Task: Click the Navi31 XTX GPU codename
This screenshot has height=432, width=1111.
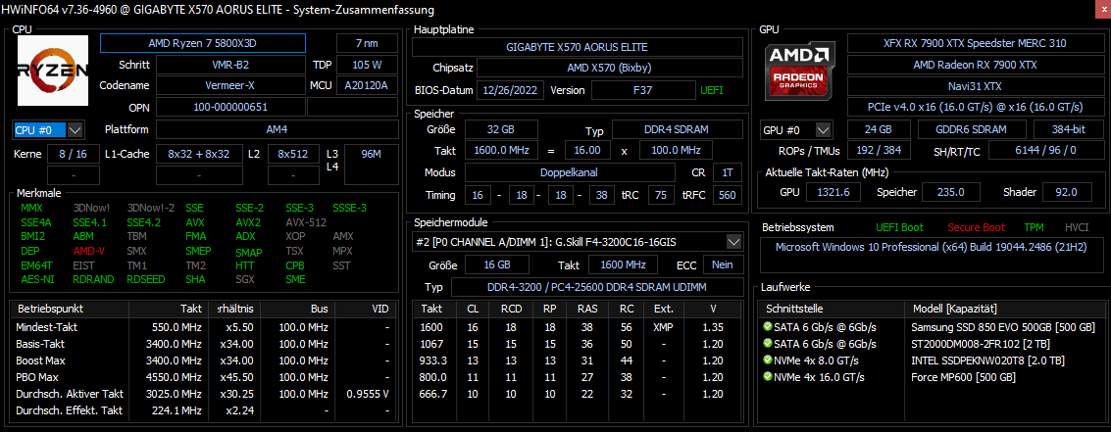Action: click(x=975, y=85)
